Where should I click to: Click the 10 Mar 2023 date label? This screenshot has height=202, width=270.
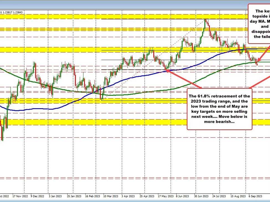coord(110,196)
